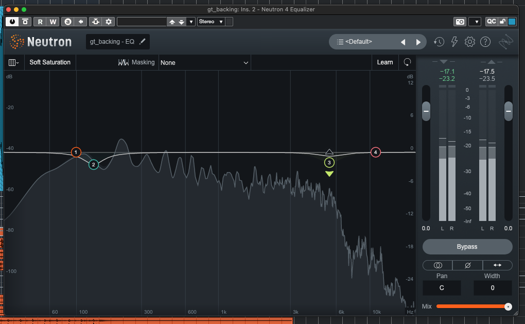Open Neutron options gear icon
The height and width of the screenshot is (324, 525).
pos(470,42)
